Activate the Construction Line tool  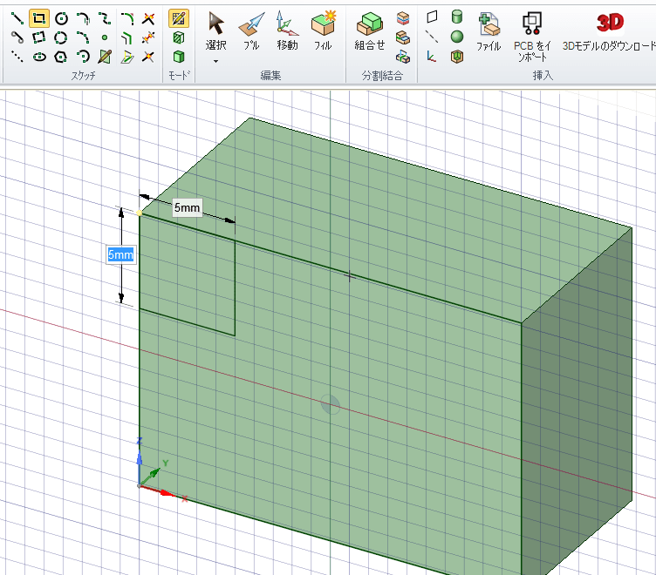(x=17, y=57)
